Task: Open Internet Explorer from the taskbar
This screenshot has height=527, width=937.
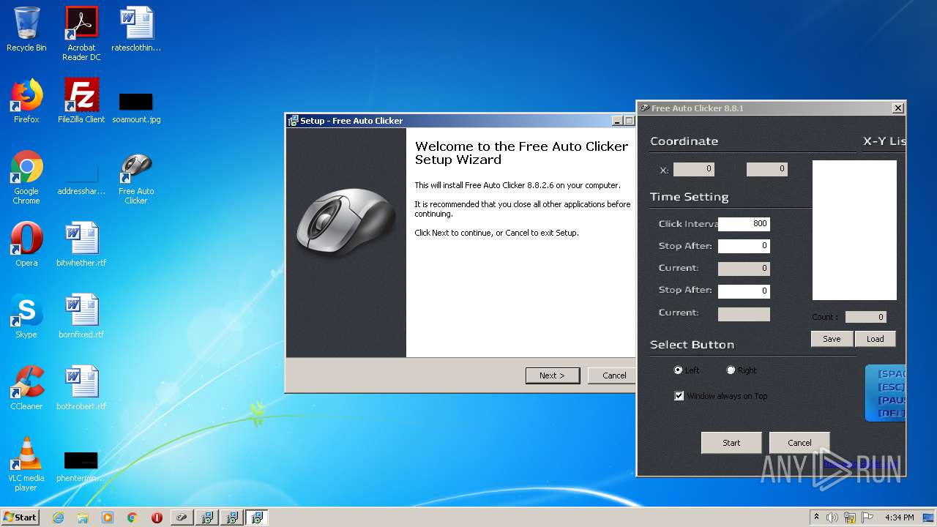Action: click(58, 517)
